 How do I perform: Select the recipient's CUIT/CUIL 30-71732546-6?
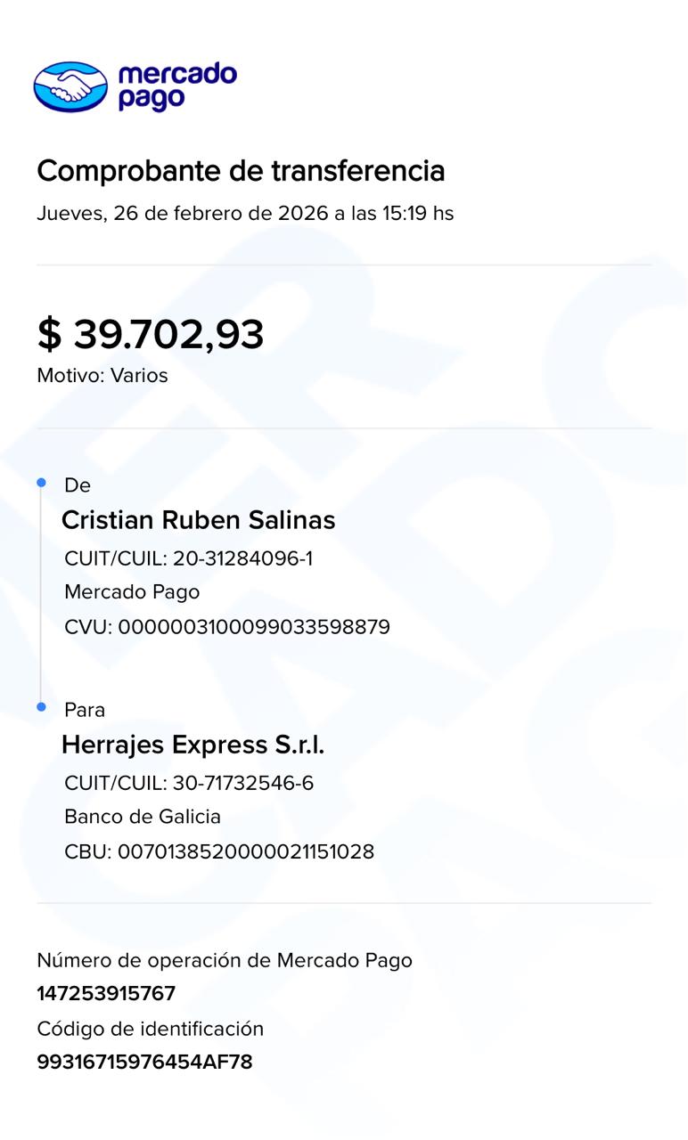[x=242, y=784]
